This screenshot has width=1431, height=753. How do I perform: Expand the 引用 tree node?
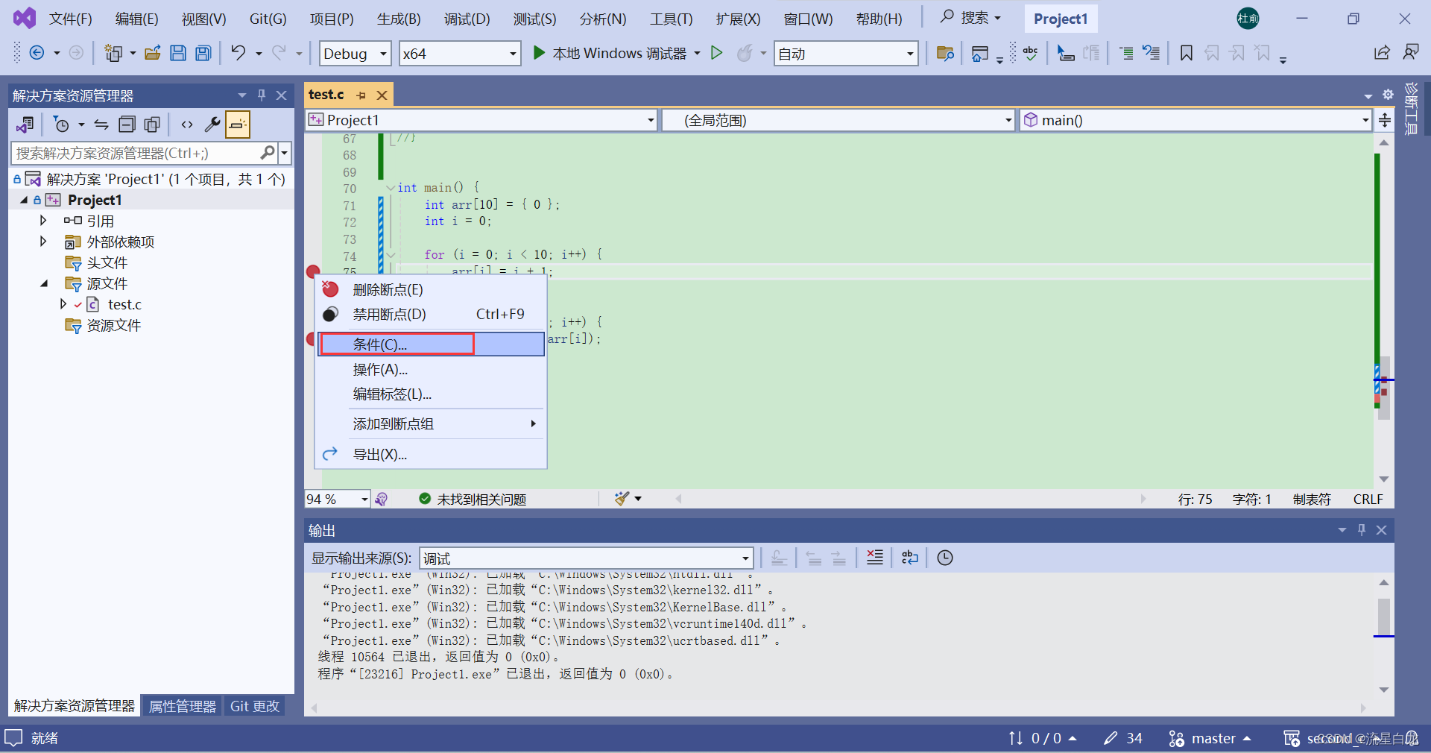point(43,221)
